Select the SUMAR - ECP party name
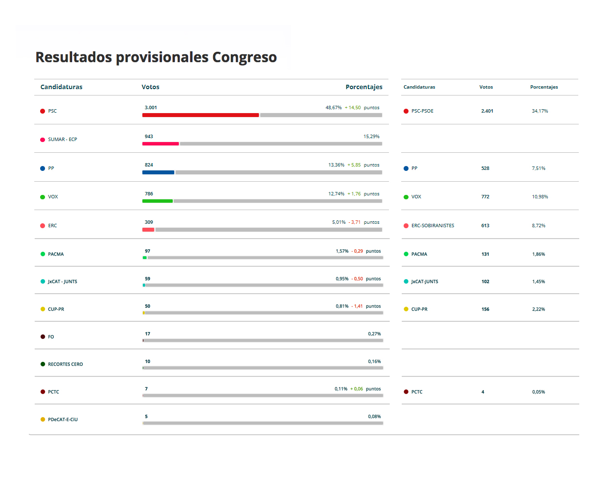Viewport: 614px width, 500px height. point(63,140)
